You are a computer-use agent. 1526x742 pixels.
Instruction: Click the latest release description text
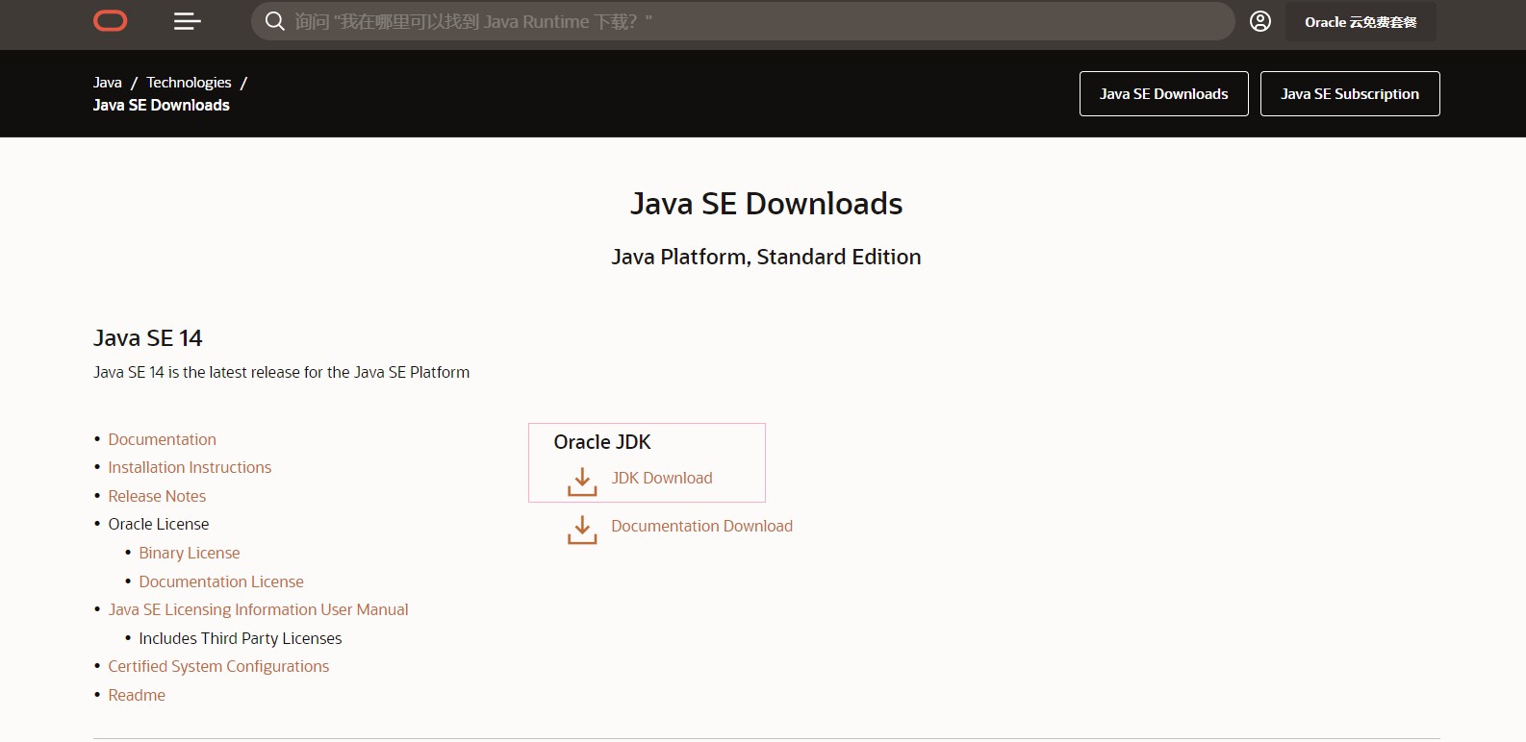pyautogui.click(x=282, y=372)
